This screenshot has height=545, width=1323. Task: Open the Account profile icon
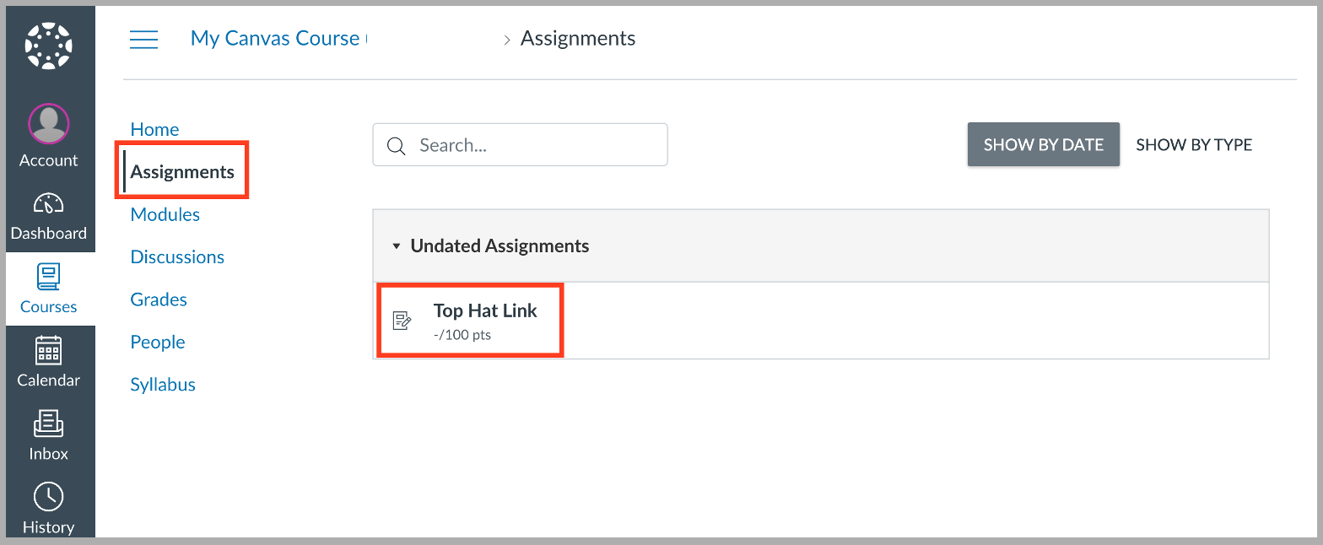coord(48,123)
